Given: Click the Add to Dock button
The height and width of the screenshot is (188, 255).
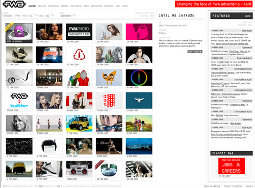Looking at the screenshot, I should pyautogui.click(x=195, y=52).
